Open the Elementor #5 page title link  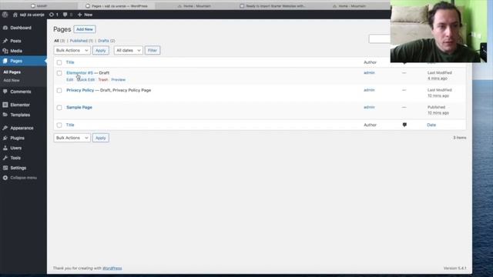point(79,73)
